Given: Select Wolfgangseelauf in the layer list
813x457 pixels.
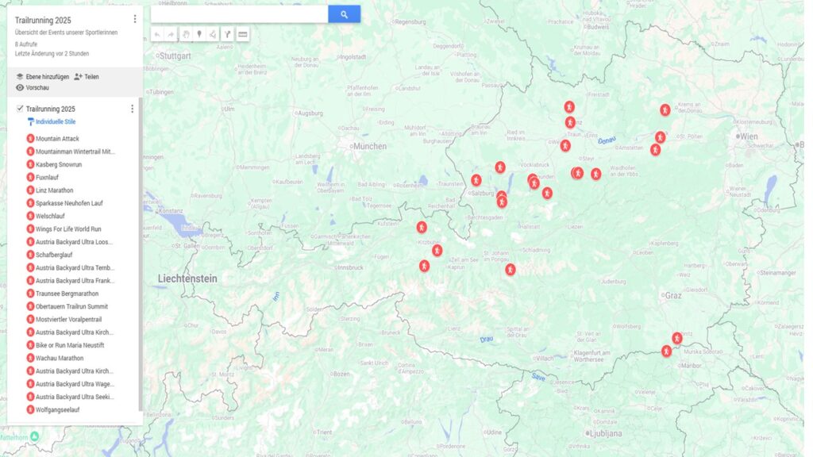Looking at the screenshot, I should coord(57,410).
